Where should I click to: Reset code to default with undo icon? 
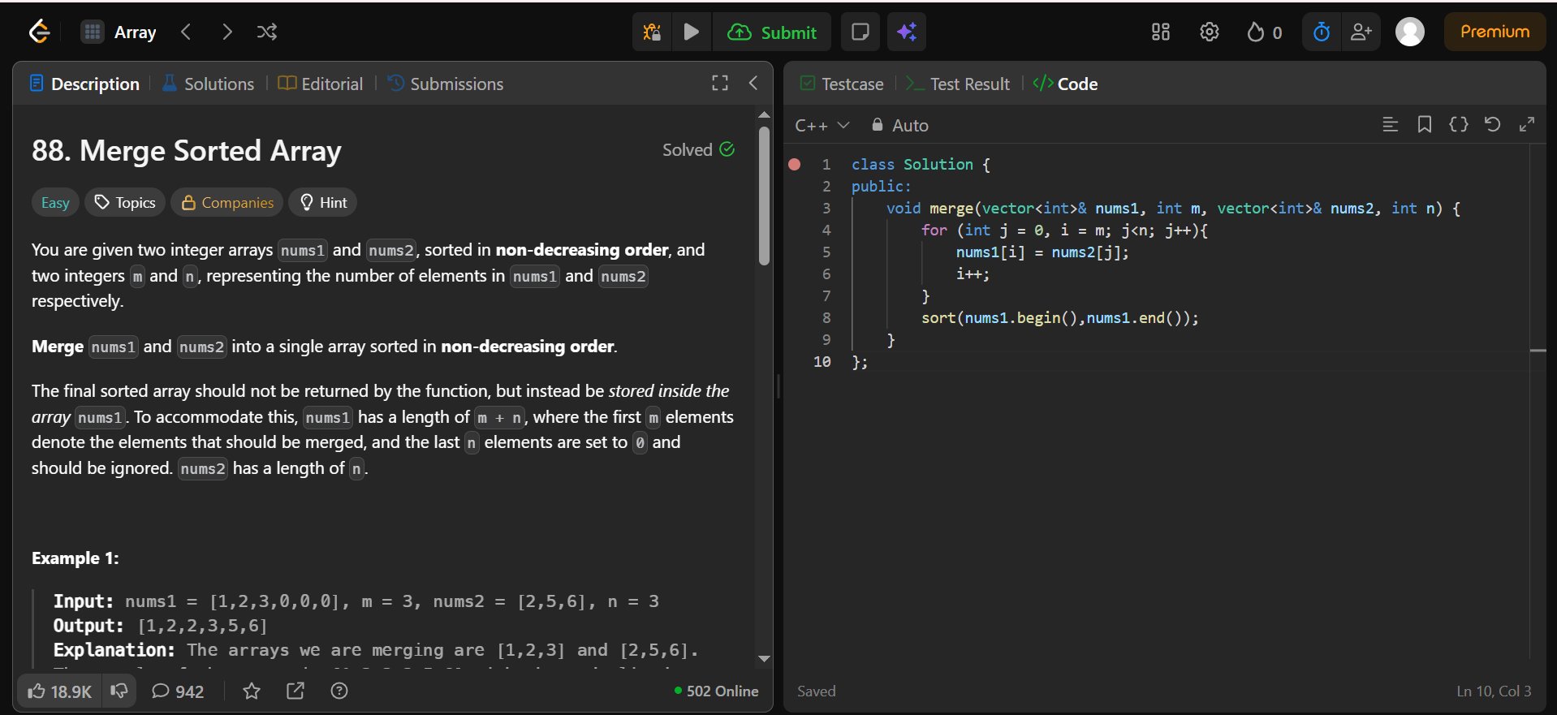coord(1492,124)
